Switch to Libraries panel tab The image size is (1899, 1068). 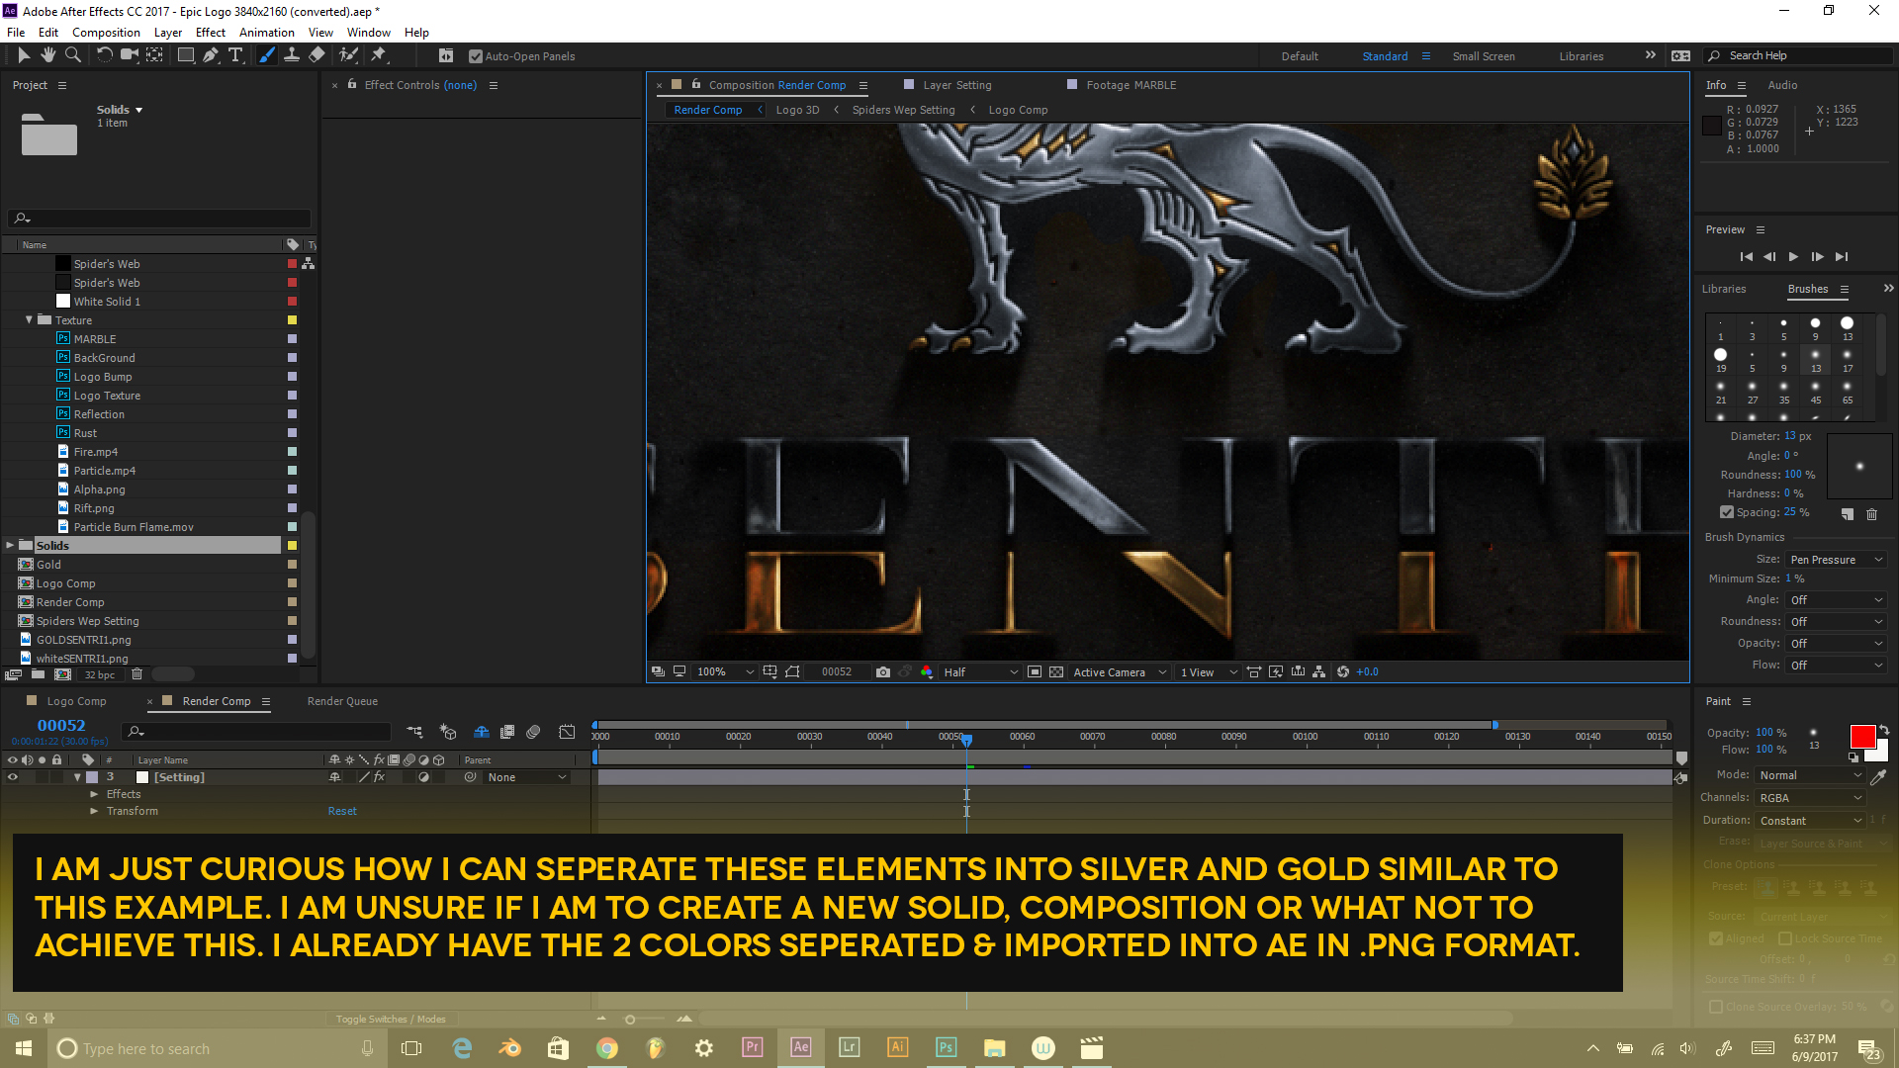[1724, 289]
